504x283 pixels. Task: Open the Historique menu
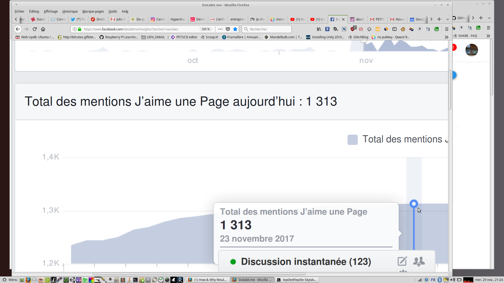[x=70, y=11]
